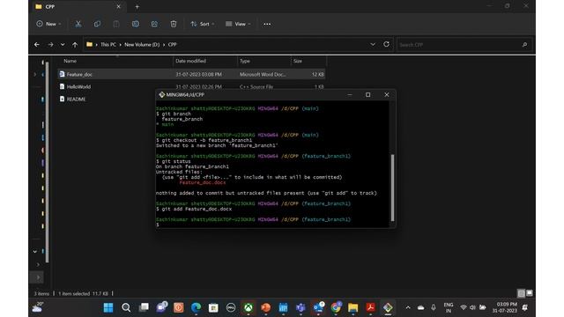564x317 pixels.
Task: Switch to details view icon in status bar
Action: 521,293
